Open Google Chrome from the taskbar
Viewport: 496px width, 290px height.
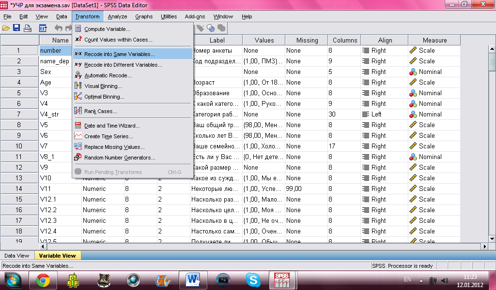point(43,280)
